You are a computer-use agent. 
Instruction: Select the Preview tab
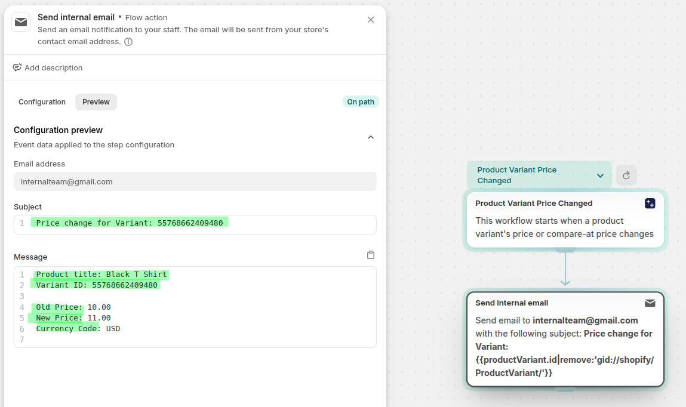point(96,102)
